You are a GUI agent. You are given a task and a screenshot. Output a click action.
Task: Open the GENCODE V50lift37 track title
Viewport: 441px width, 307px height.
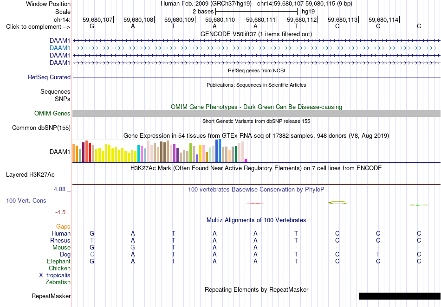pos(256,34)
